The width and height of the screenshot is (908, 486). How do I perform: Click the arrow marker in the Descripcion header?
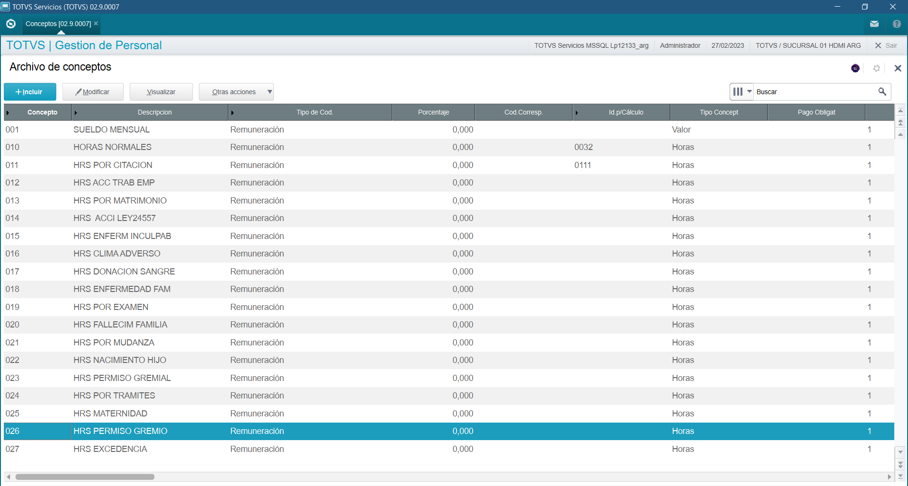coord(76,113)
